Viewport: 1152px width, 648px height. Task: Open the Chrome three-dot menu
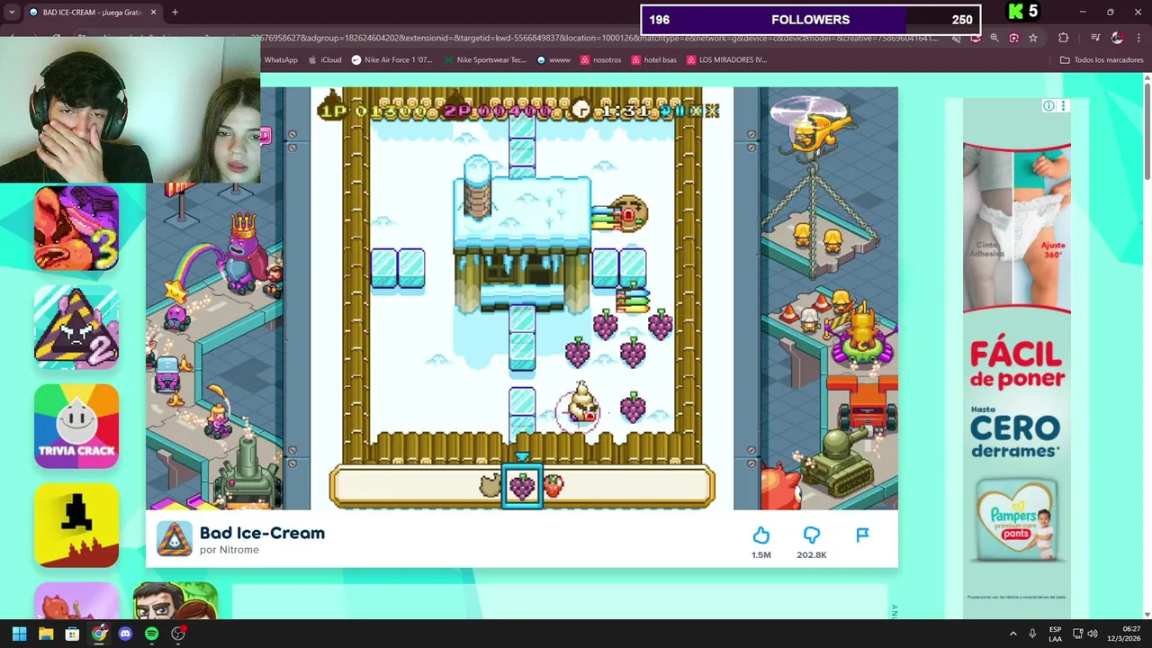[x=1138, y=38]
